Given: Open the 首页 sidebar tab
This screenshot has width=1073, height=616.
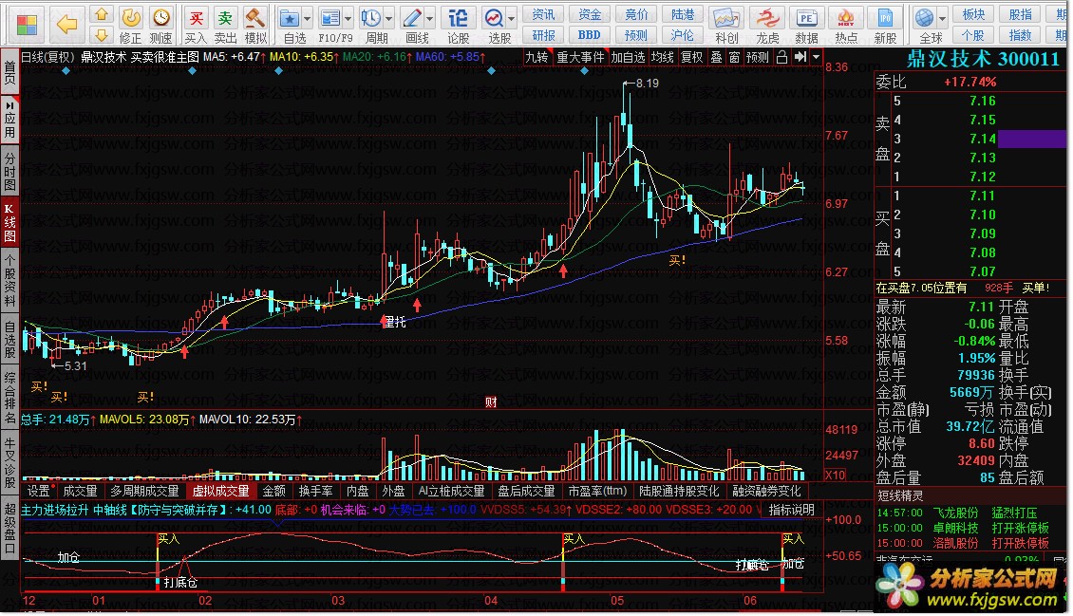Looking at the screenshot, I should click(x=9, y=71).
